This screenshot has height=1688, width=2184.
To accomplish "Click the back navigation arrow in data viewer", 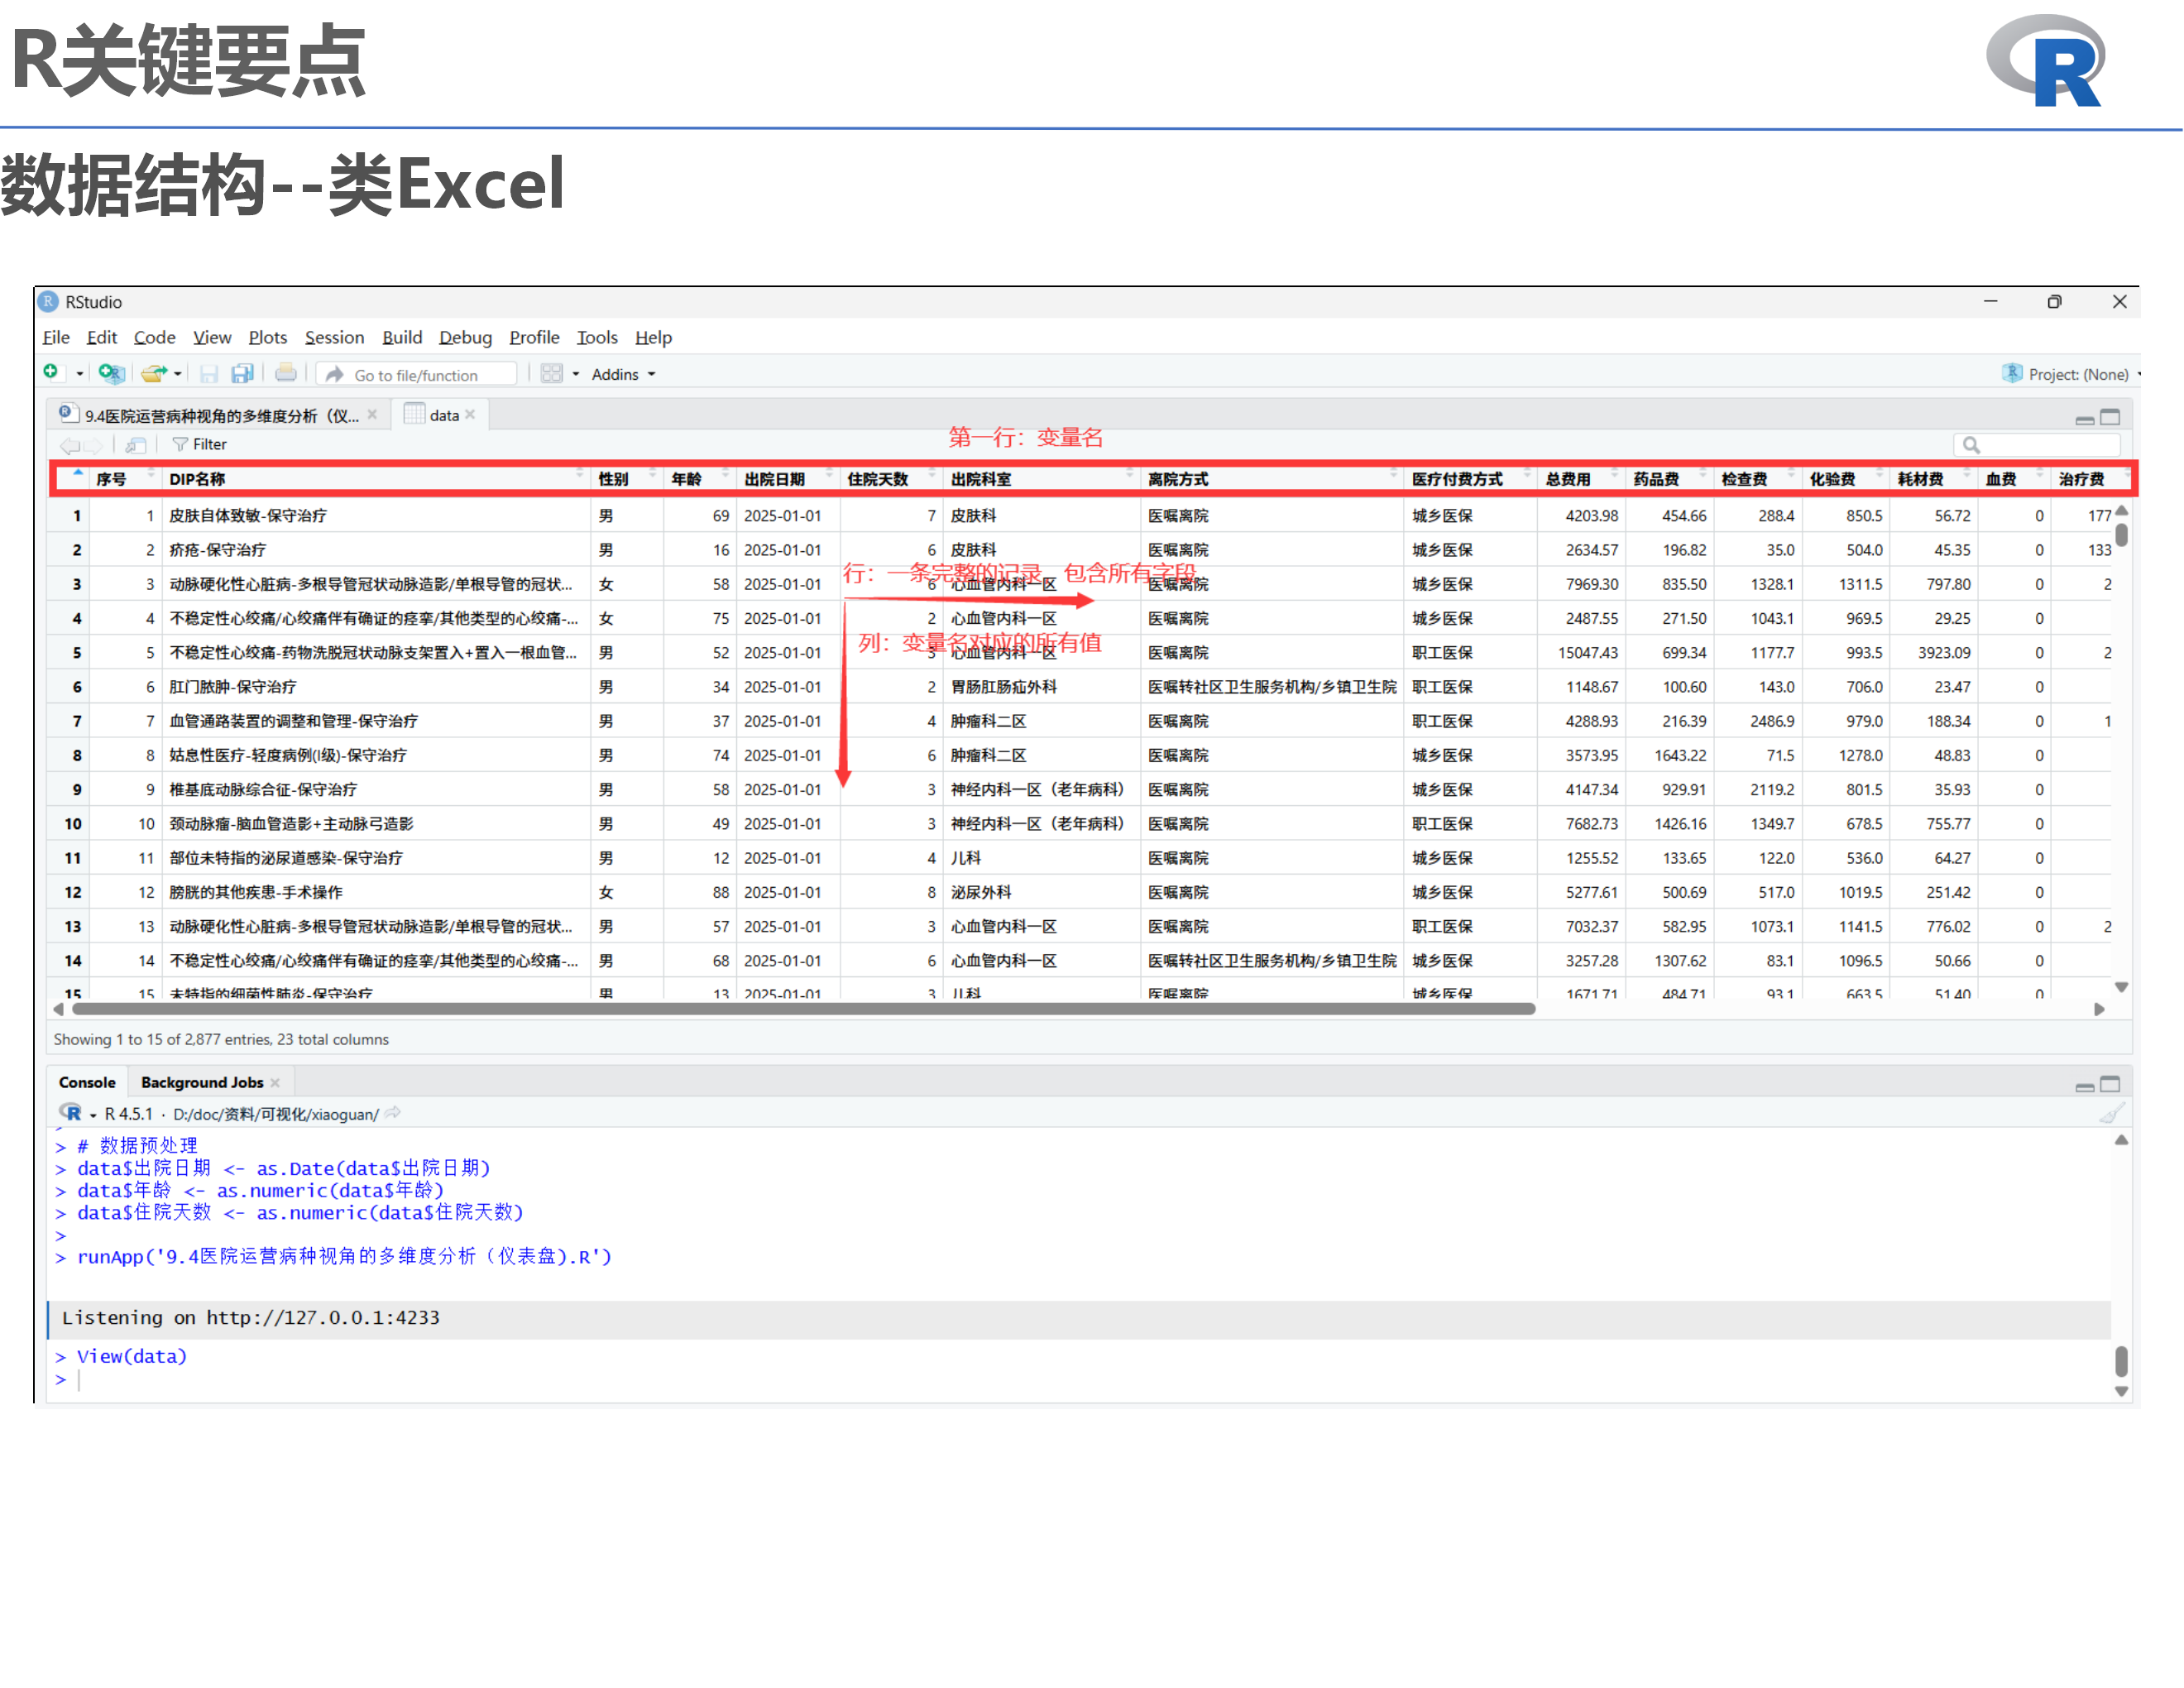I will pos(70,445).
